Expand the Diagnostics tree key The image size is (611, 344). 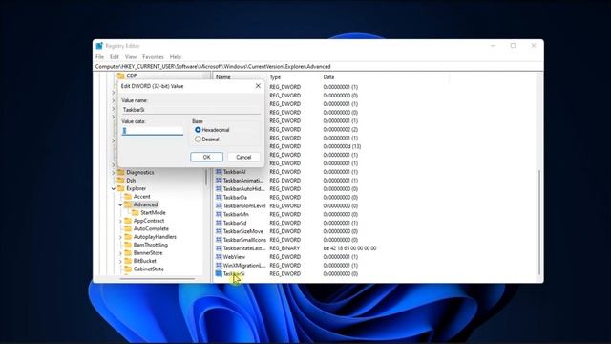coord(114,172)
